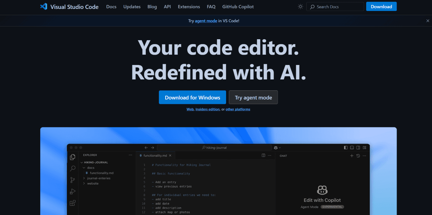Click the EXPLORER panel title

click(x=90, y=155)
